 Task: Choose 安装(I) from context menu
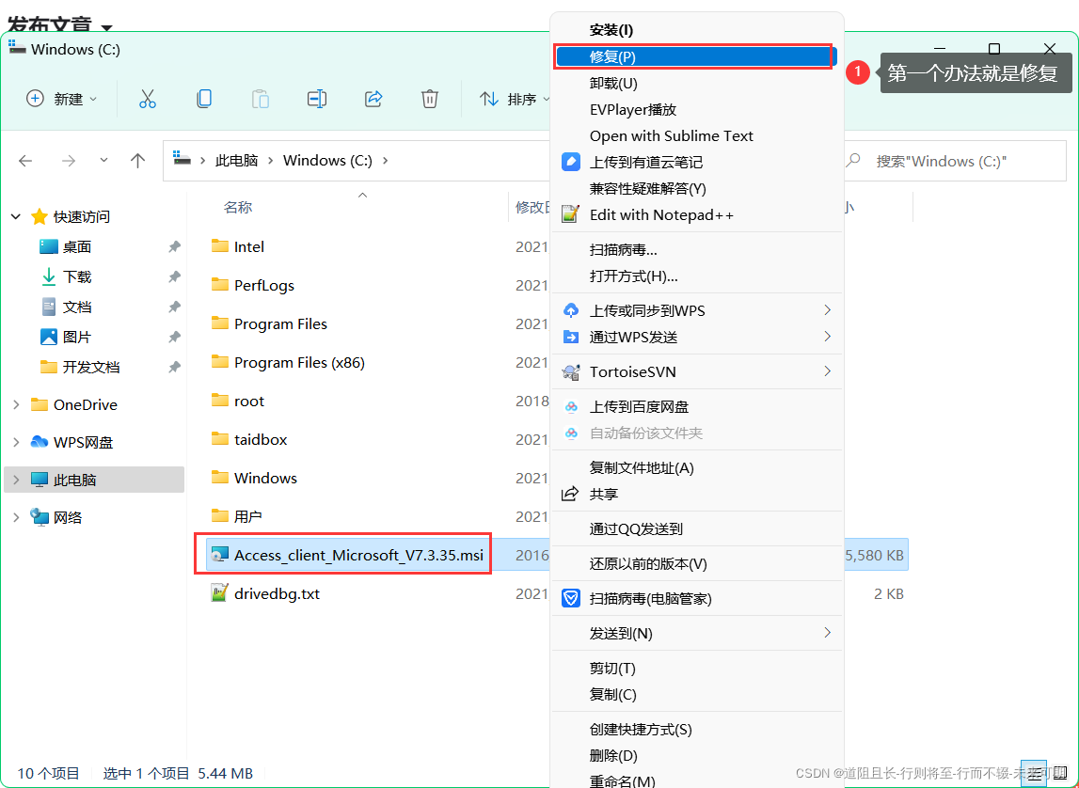697,30
